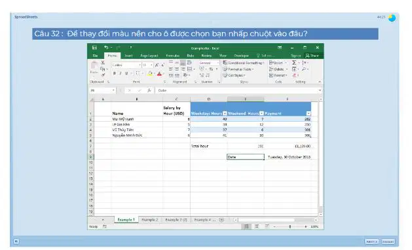Click the zoom in plus button
This screenshot has height=250, width=412.
click(306, 226)
